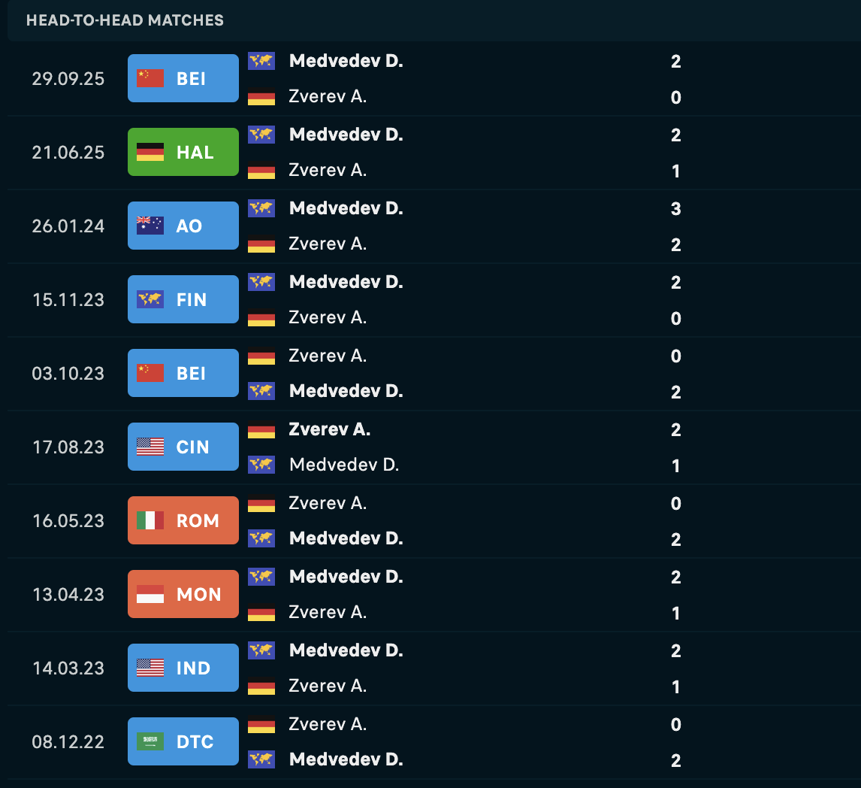Select Medvedev D. in the 21.06.25 match

[346, 134]
